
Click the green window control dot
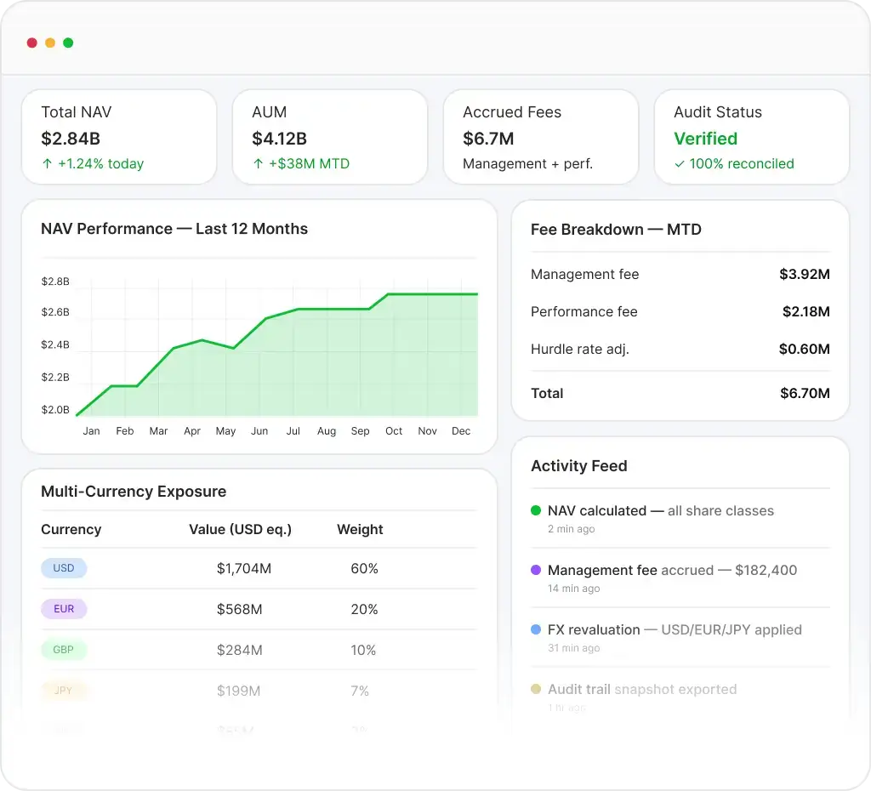click(x=68, y=43)
